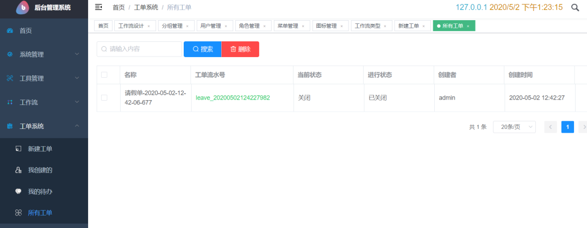Go to page 1 in pagination
Image resolution: width=587 pixels, height=228 pixels.
(x=567, y=127)
